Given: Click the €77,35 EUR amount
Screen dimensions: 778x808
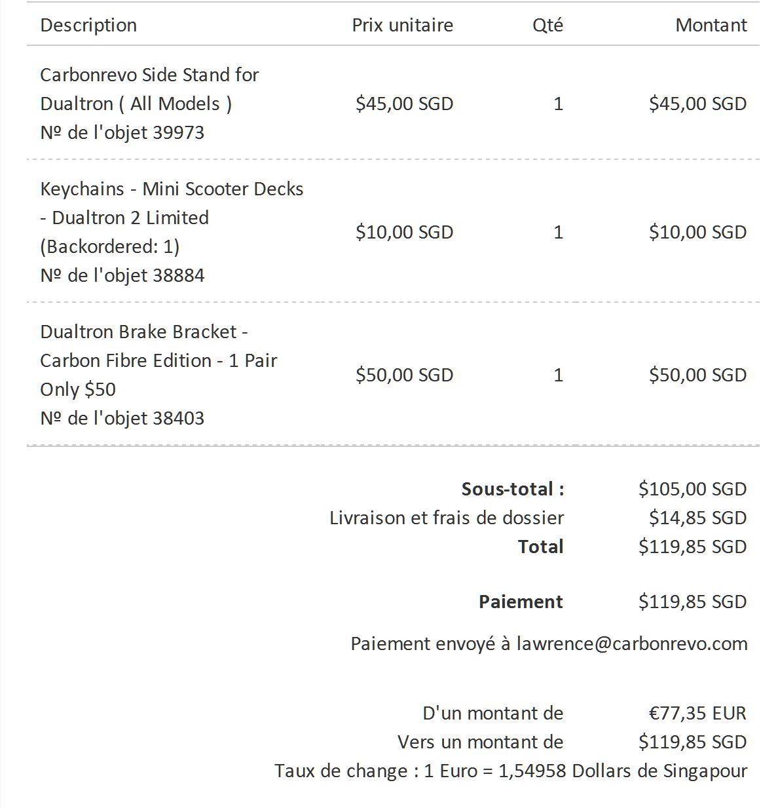Looking at the screenshot, I should [697, 713].
